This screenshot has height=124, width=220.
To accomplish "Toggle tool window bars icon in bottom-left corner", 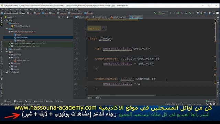I will [2, 104].
